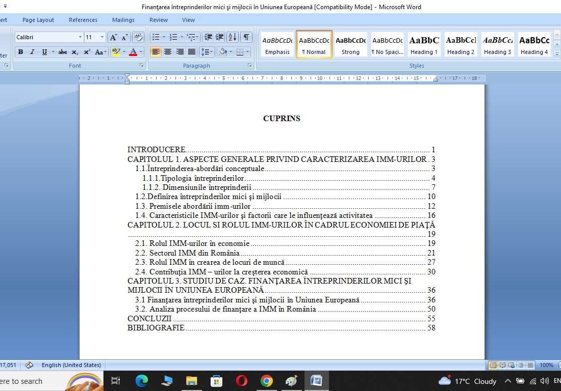Screen dimensions: 561x391
Task: Select the Justify alignment icon
Action: click(191, 52)
